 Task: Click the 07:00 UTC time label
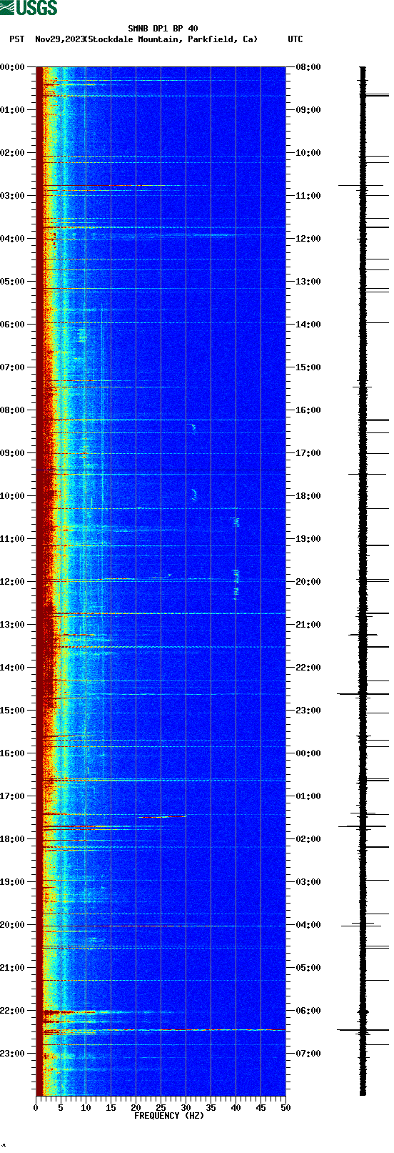tap(308, 1054)
